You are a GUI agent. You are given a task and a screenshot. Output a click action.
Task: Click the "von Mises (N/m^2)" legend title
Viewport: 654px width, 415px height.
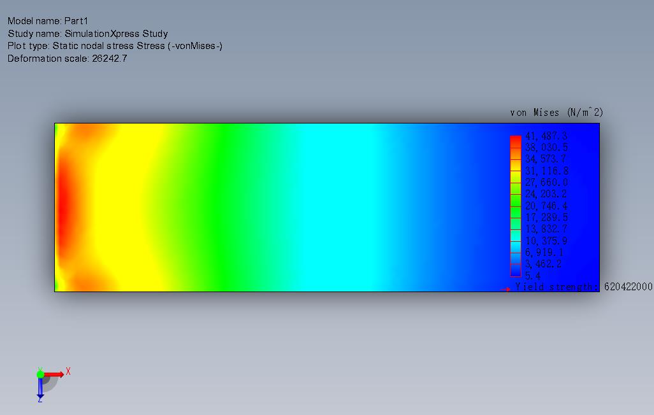click(x=556, y=113)
